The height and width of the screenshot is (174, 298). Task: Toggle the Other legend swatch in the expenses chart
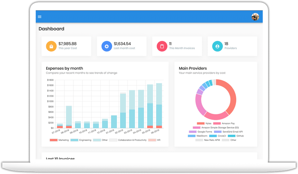point(97,140)
